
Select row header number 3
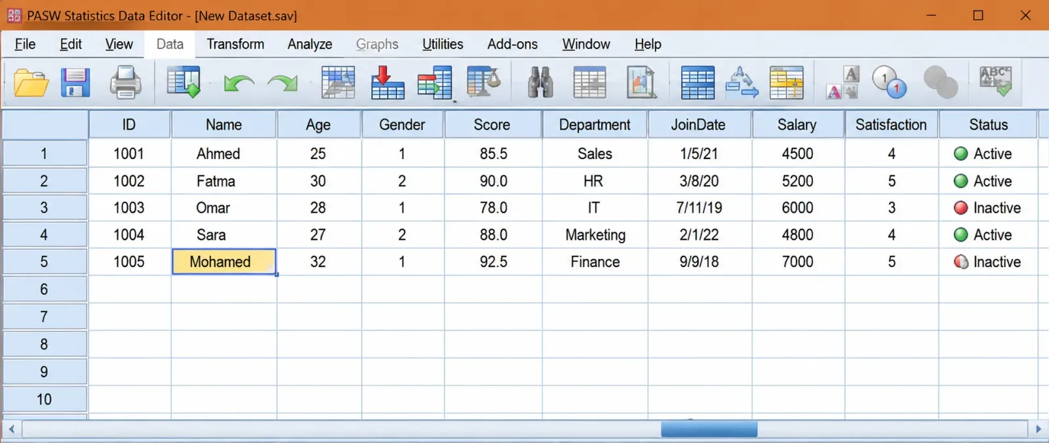45,207
